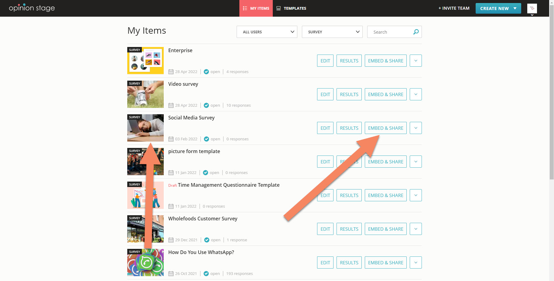
Task: Open the Video survey title
Action: 183,84
